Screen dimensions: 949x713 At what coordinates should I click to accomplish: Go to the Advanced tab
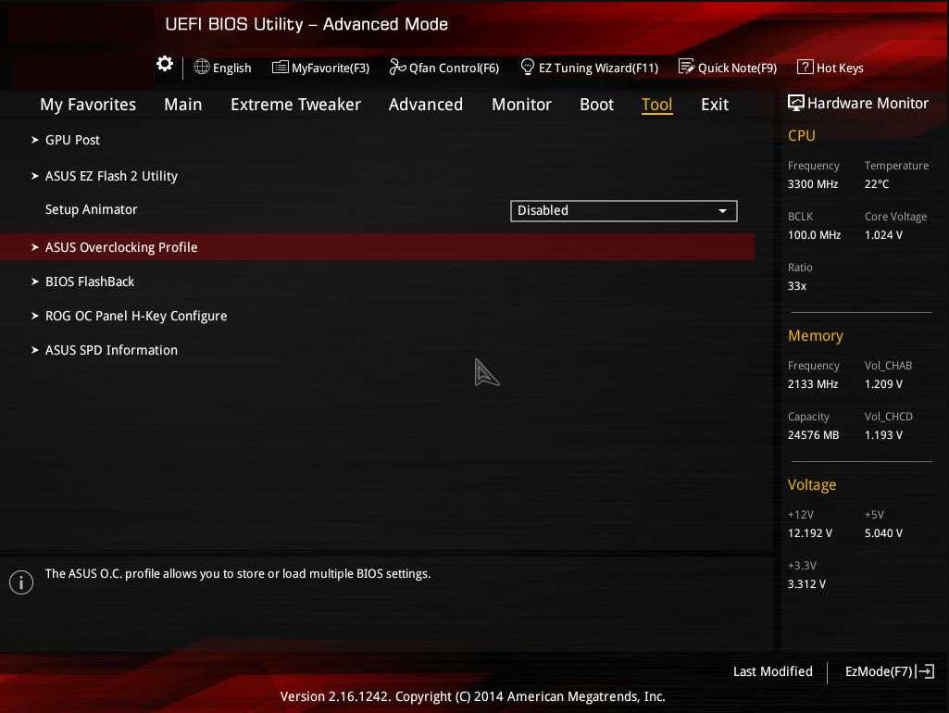(426, 104)
